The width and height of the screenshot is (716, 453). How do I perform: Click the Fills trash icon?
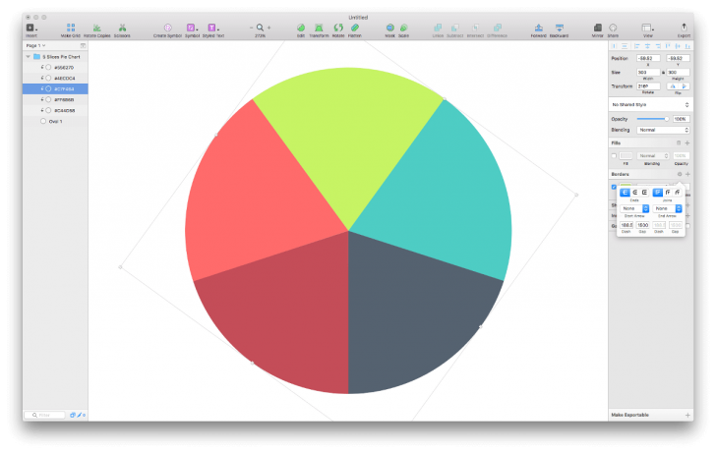click(x=679, y=142)
